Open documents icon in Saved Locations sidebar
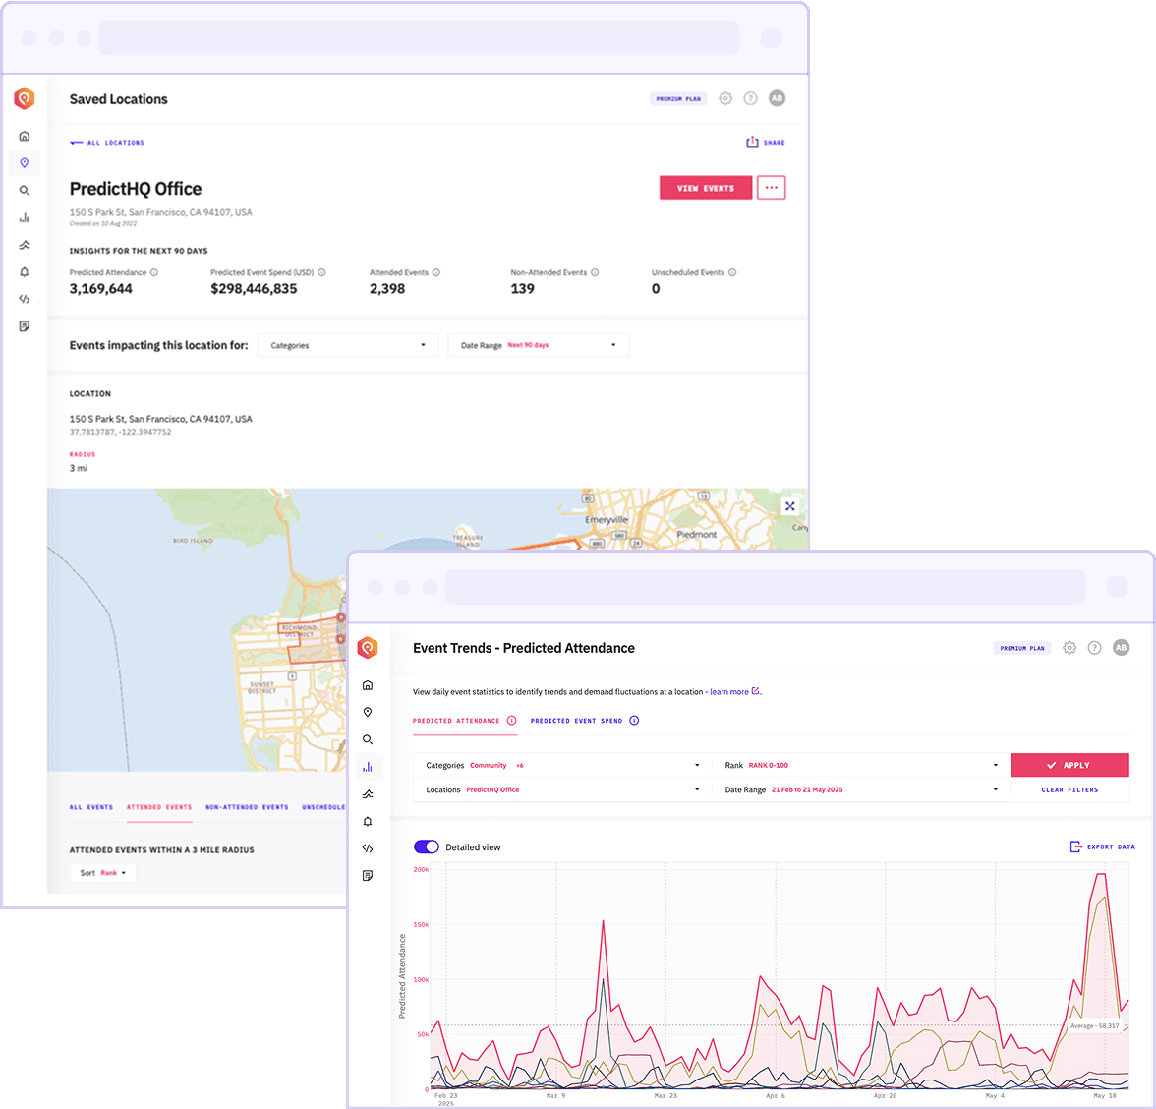Screen dimensions: 1156x1109 pos(25,326)
